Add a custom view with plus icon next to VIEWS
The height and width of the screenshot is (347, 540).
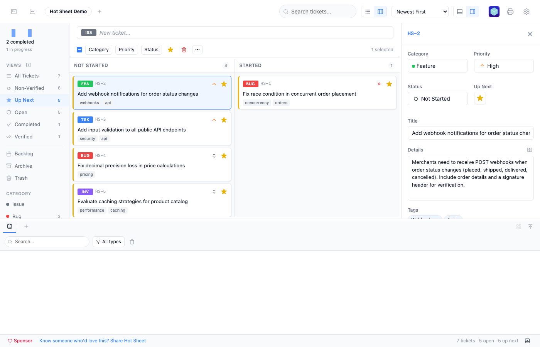coord(28,65)
